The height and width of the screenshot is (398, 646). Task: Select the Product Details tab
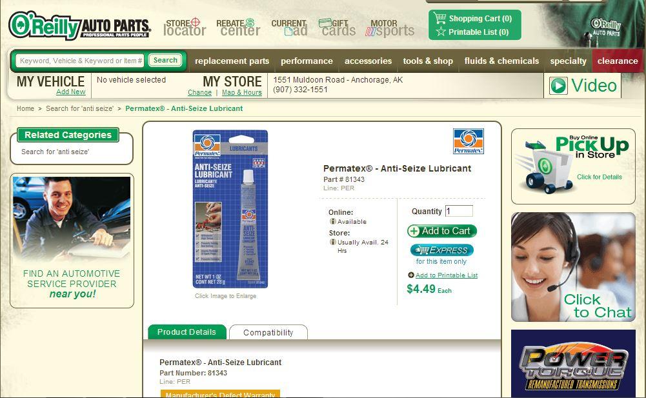[x=187, y=332]
